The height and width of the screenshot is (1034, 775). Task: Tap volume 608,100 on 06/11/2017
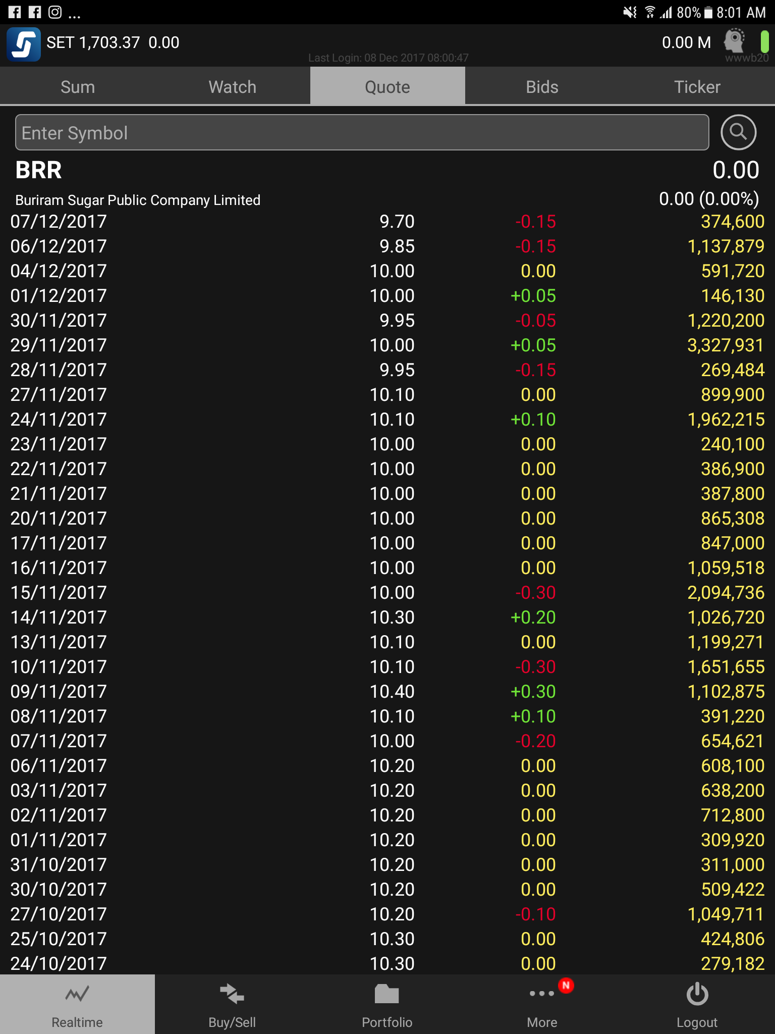pyautogui.click(x=733, y=765)
